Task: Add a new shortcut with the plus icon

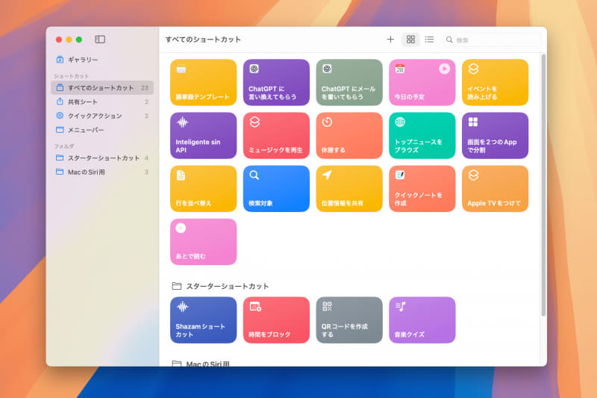Action: 390,40
